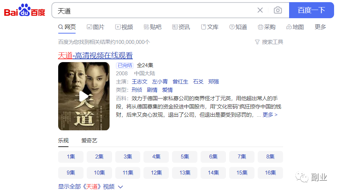Open episode 4集
338x192 pixels.
tap(156, 157)
